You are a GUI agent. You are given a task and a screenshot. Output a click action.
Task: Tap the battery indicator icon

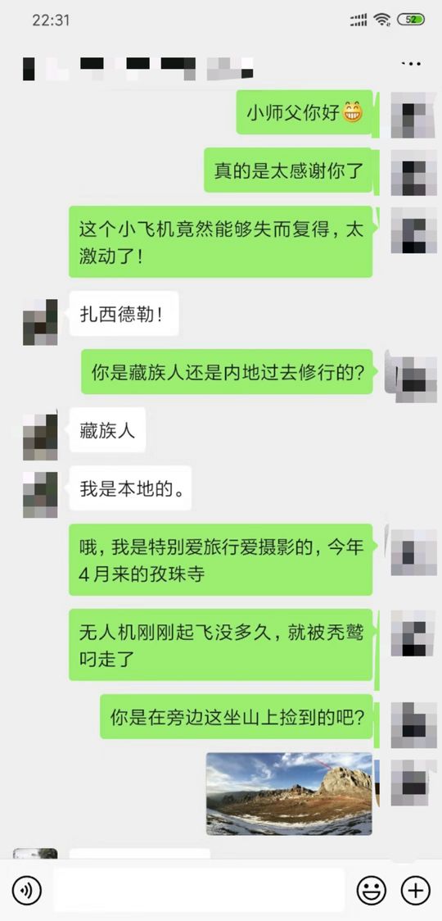click(411, 20)
